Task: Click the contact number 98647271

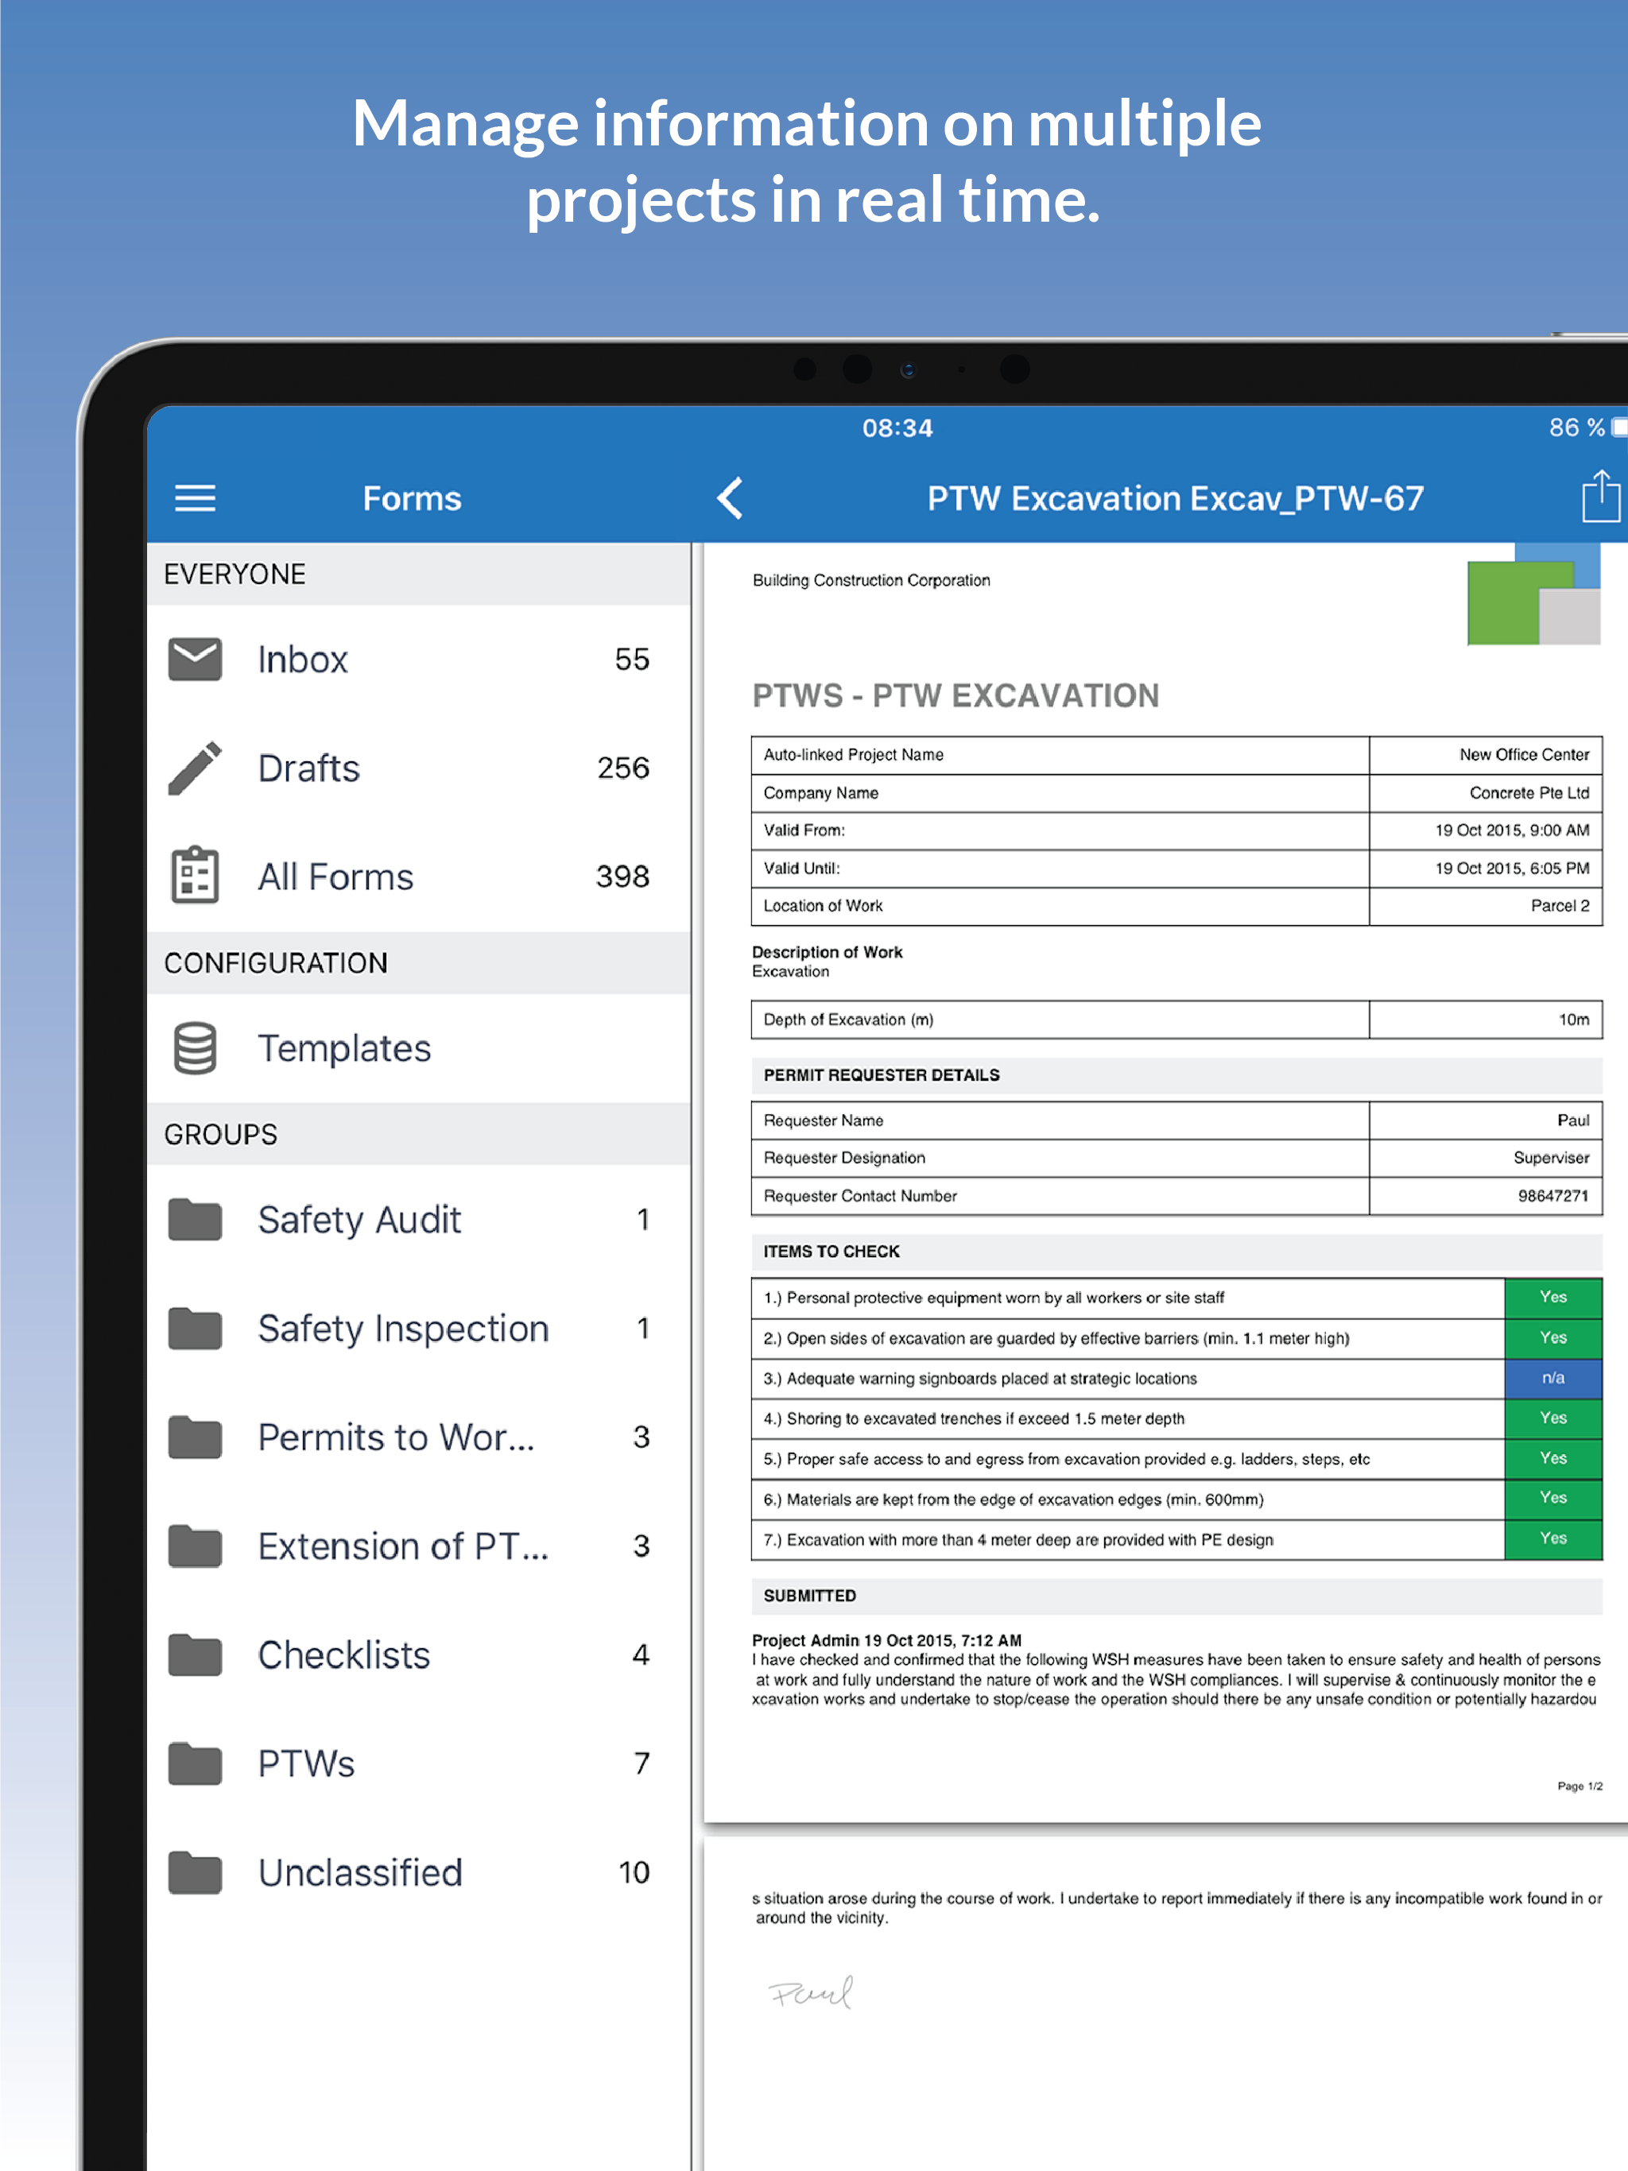Action: pos(1552,1197)
